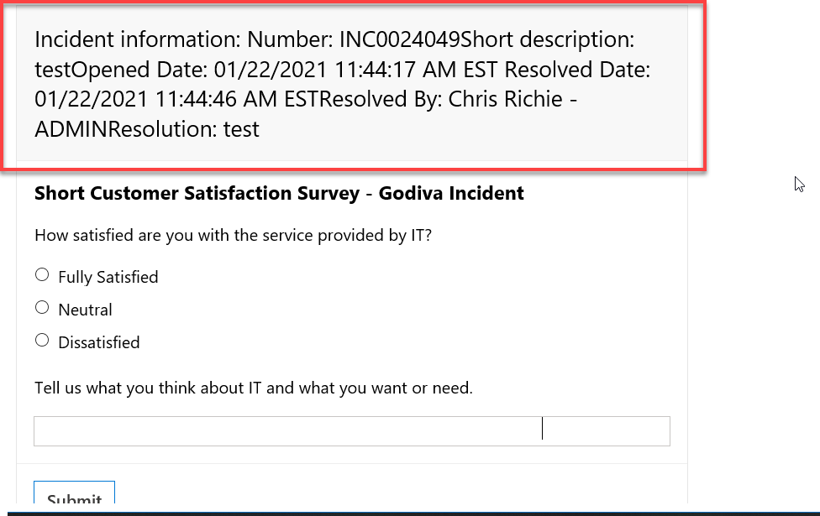Submit the satisfaction survey

coord(74,493)
